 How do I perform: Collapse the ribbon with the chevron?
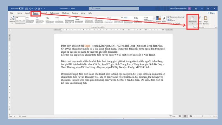[x=216, y=27]
